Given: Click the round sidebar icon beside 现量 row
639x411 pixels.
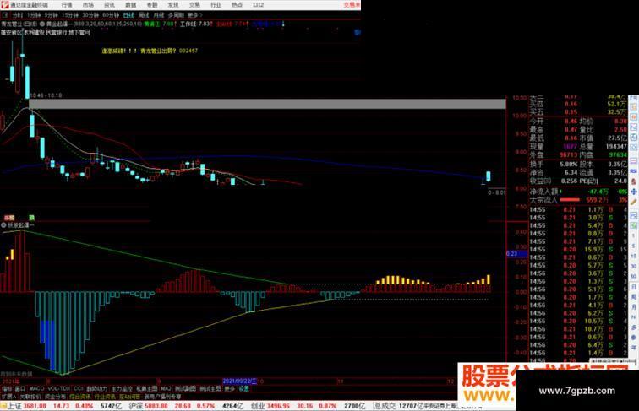Looking at the screenshot, I should coord(634,148).
